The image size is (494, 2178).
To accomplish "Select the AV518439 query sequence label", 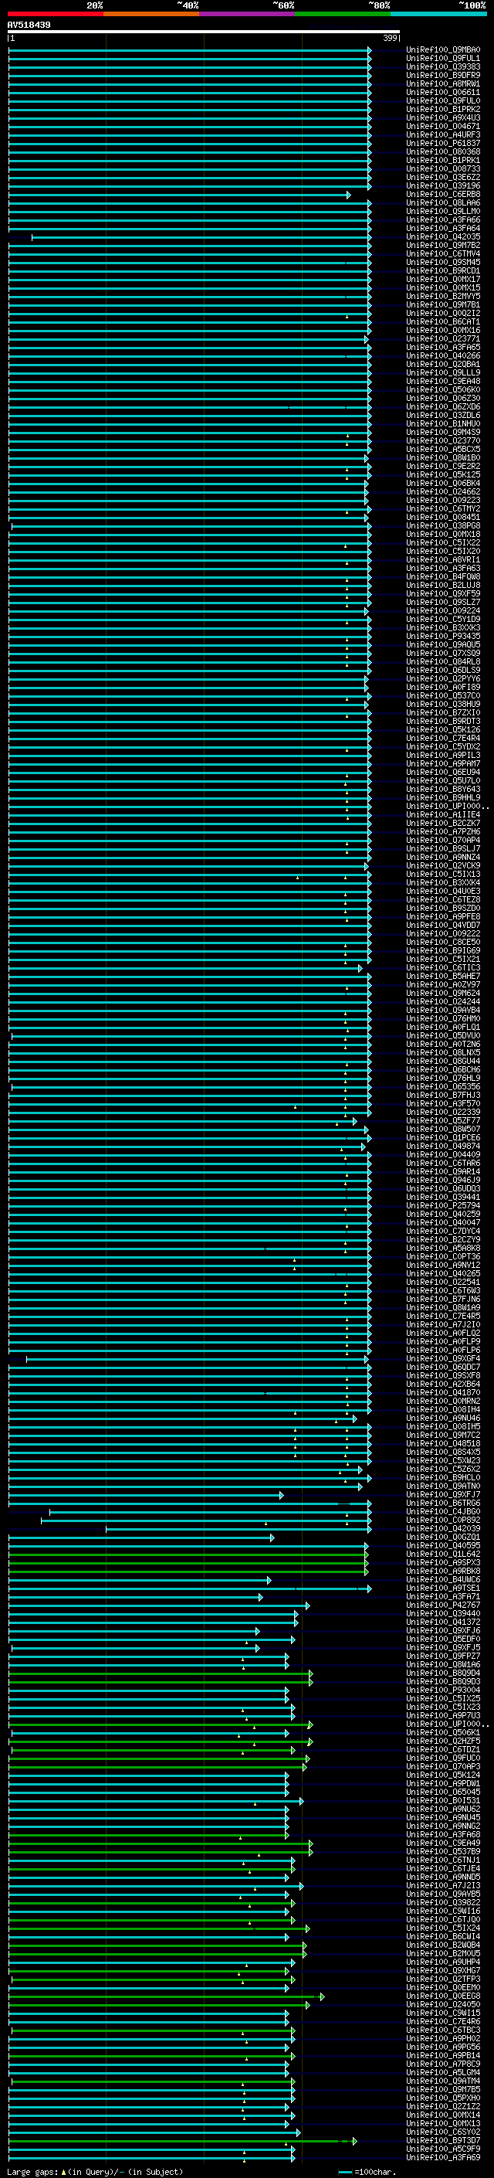I will click(29, 25).
